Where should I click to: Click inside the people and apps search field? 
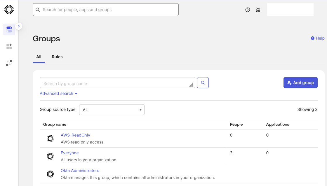(x=106, y=9)
